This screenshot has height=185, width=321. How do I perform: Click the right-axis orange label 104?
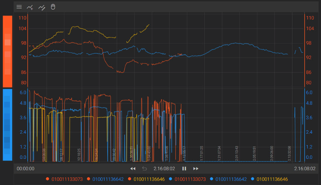[x=310, y=29]
